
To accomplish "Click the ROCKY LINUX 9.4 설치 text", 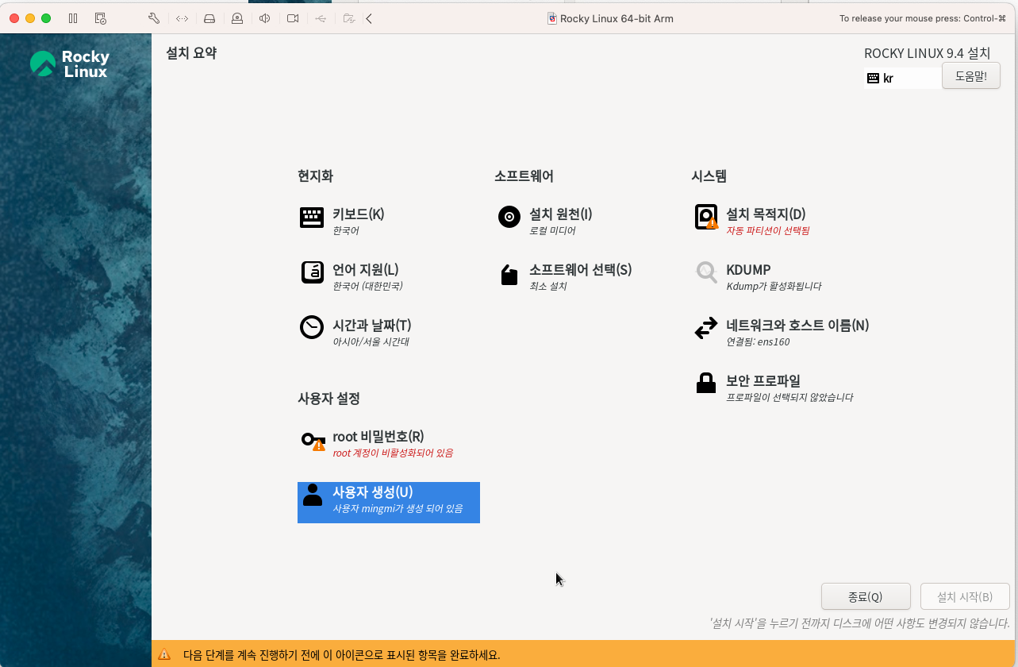I will (x=927, y=53).
